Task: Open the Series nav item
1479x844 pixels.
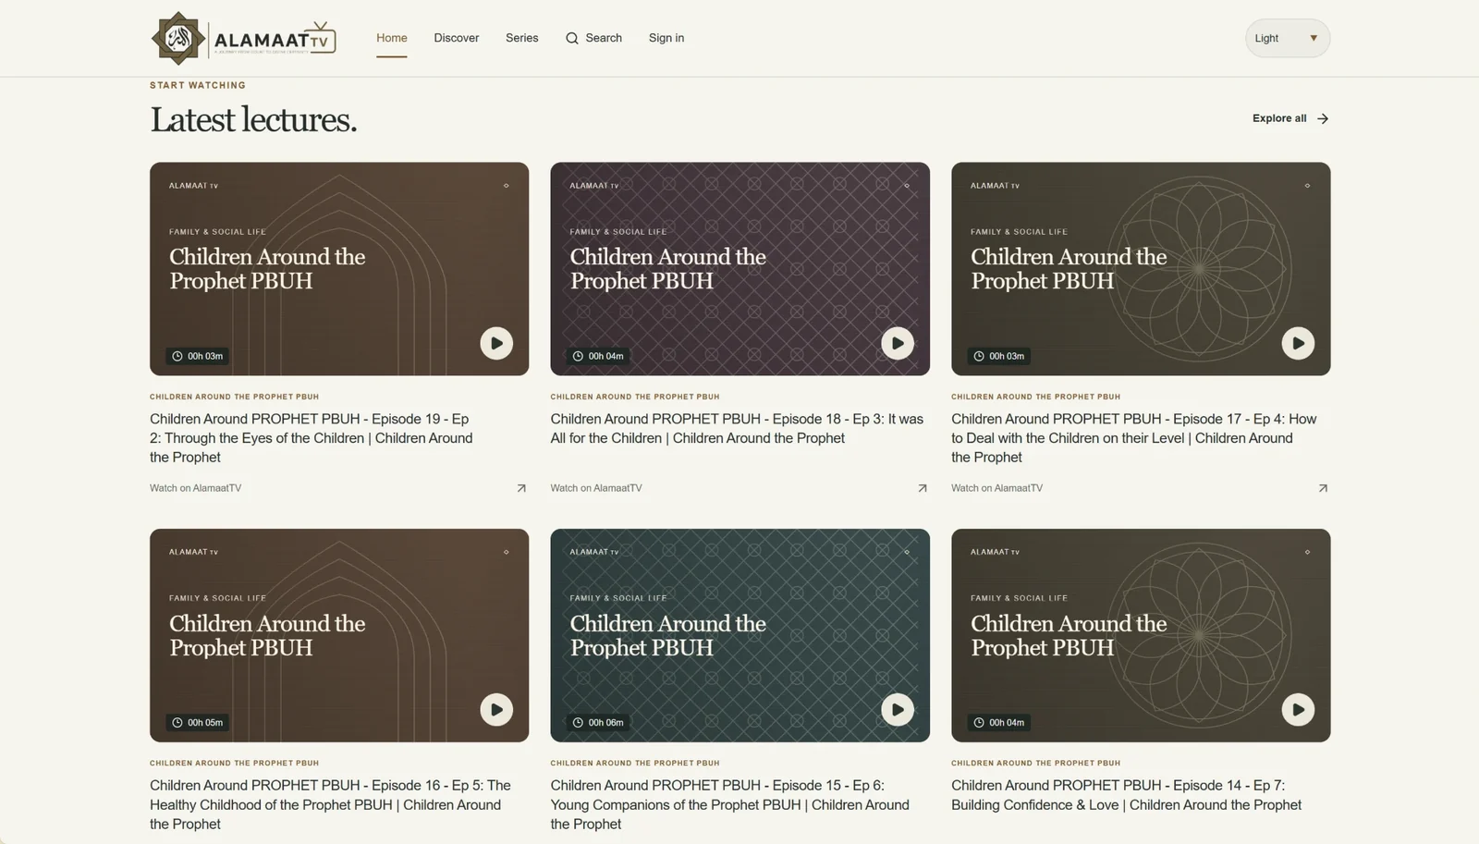Action: [522, 38]
